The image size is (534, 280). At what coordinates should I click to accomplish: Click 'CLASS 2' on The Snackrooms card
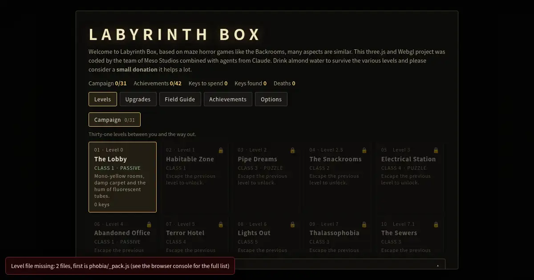(x=320, y=168)
